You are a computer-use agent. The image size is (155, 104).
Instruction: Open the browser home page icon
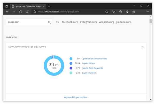click(27, 12)
